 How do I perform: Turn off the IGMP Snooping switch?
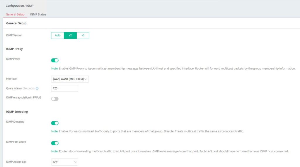point(55,123)
